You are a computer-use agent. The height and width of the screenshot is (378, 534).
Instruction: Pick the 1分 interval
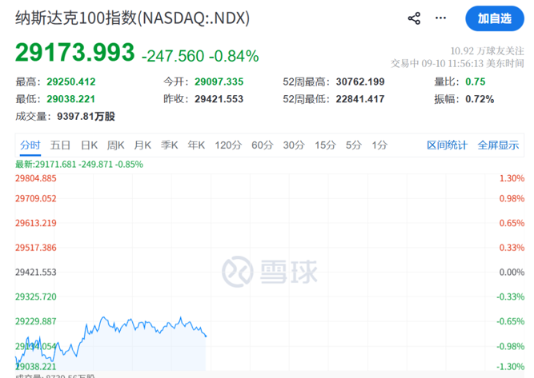(379, 145)
